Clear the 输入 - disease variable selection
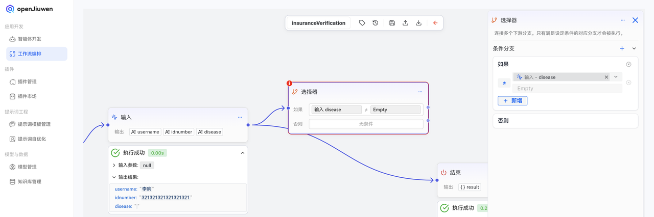Screen dimensions: 654x217 pos(606,77)
